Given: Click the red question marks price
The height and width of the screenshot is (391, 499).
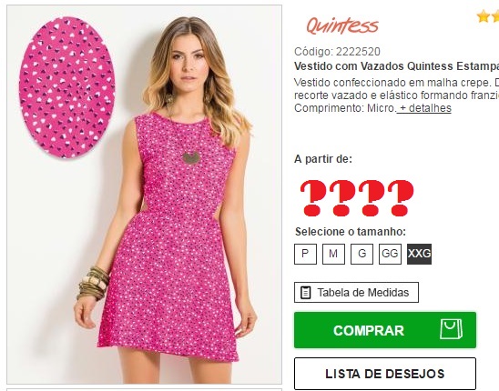Looking at the screenshot, I should (357, 198).
